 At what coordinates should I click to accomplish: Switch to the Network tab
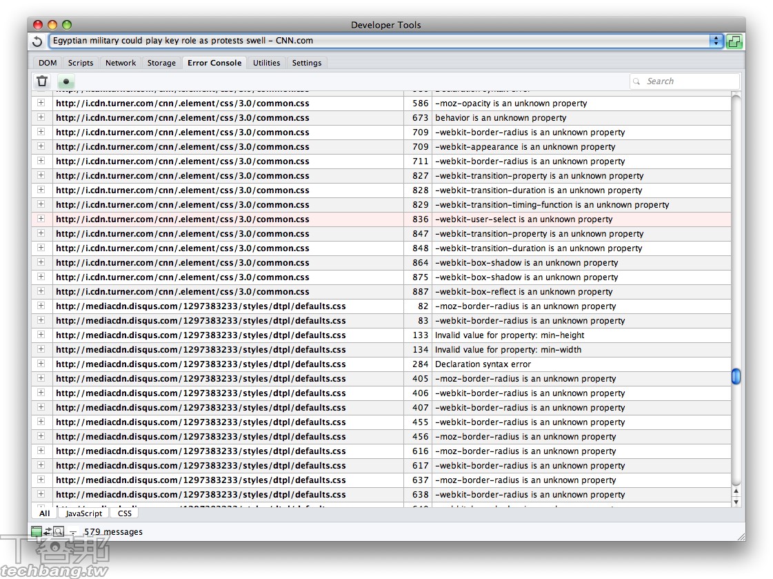121,63
